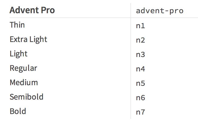The height and width of the screenshot is (123, 198).
Task: Click the n4 variation code
Action: tap(140, 69)
